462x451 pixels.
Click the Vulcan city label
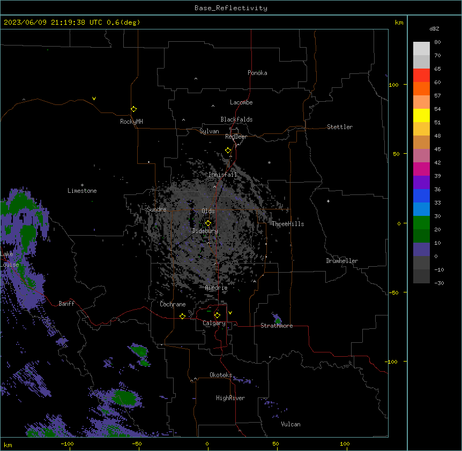coord(290,424)
